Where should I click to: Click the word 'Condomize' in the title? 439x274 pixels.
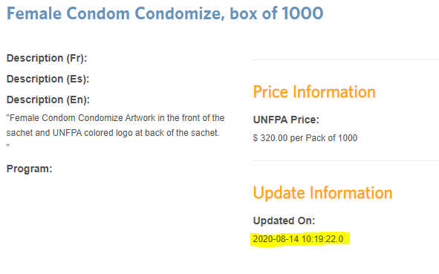[180, 13]
